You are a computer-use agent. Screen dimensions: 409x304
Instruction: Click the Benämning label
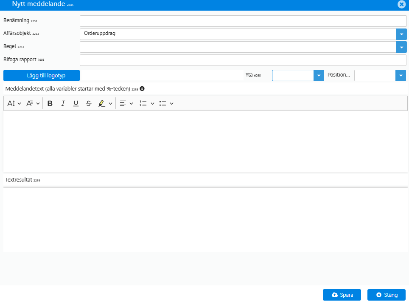(x=17, y=20)
